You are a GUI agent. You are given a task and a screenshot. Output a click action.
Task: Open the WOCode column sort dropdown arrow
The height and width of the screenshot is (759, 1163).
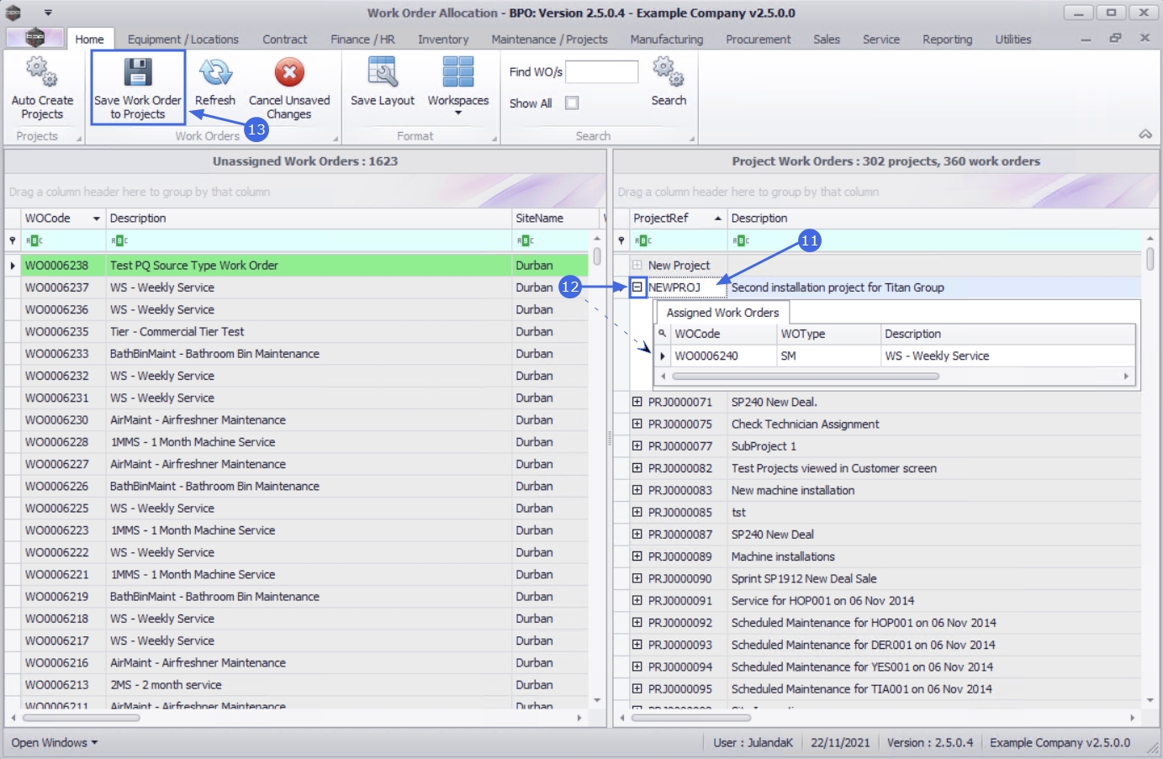click(96, 219)
